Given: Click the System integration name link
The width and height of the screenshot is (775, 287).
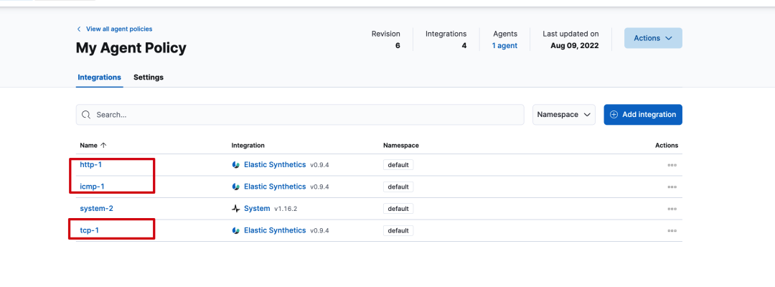Looking at the screenshot, I should [257, 209].
